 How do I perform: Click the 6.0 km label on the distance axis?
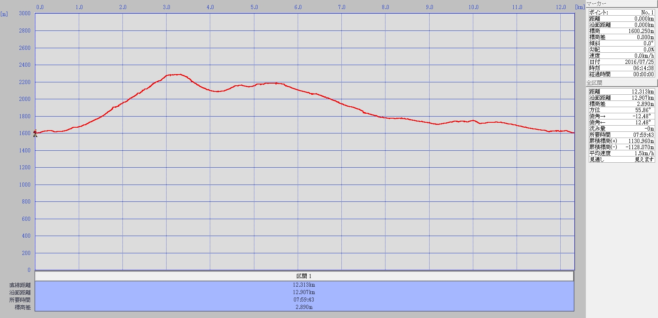point(298,7)
